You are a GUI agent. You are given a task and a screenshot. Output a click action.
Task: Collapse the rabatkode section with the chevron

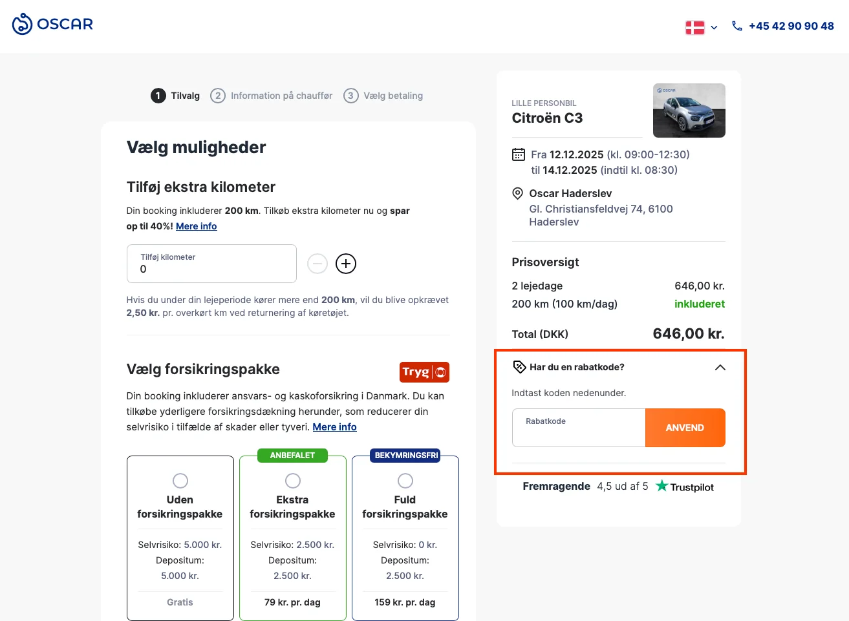tap(720, 366)
